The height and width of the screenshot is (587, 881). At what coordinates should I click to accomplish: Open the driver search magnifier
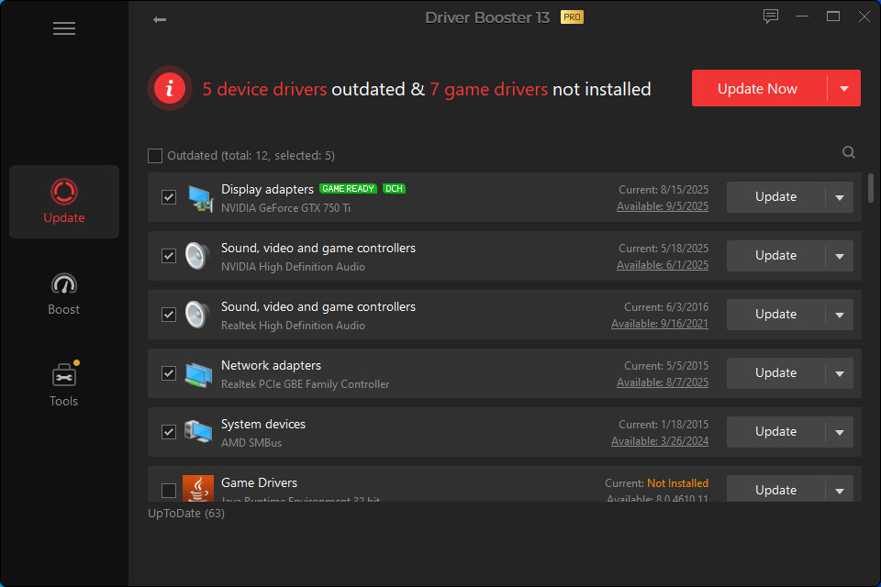coord(848,151)
